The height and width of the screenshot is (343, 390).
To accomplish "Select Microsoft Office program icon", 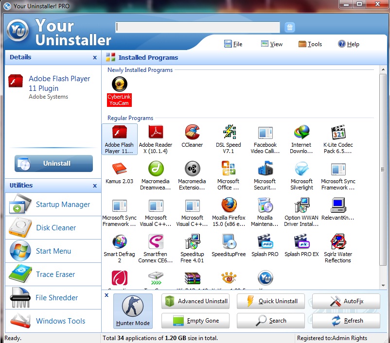I will tap(229, 169).
